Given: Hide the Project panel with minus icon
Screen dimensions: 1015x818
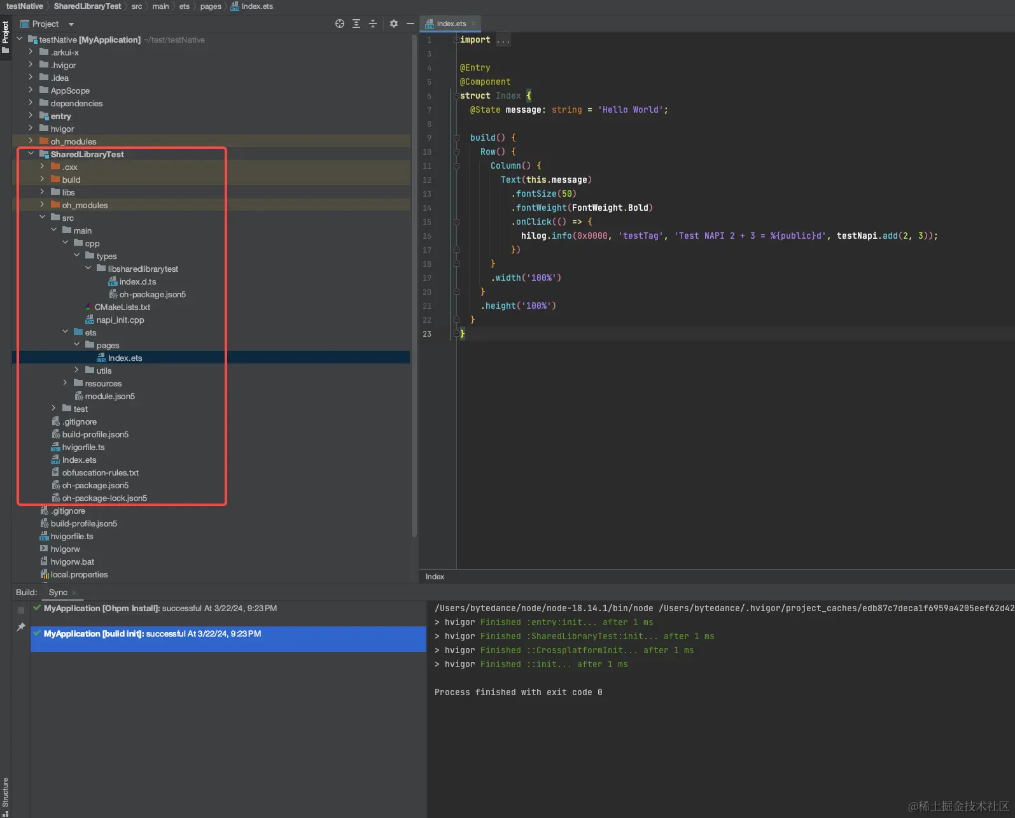Looking at the screenshot, I should click(x=410, y=24).
